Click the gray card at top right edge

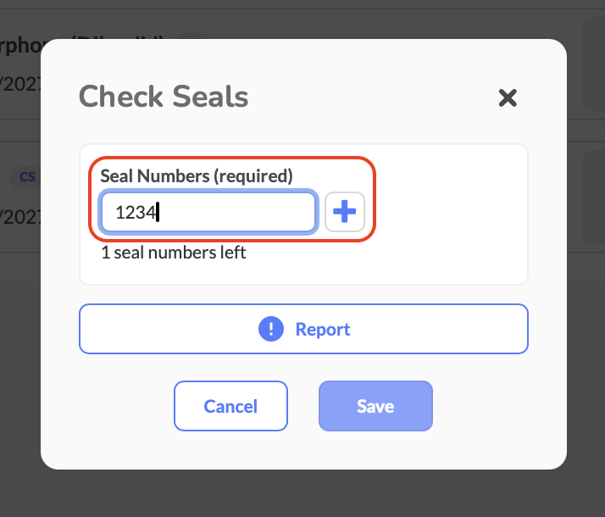point(592,64)
